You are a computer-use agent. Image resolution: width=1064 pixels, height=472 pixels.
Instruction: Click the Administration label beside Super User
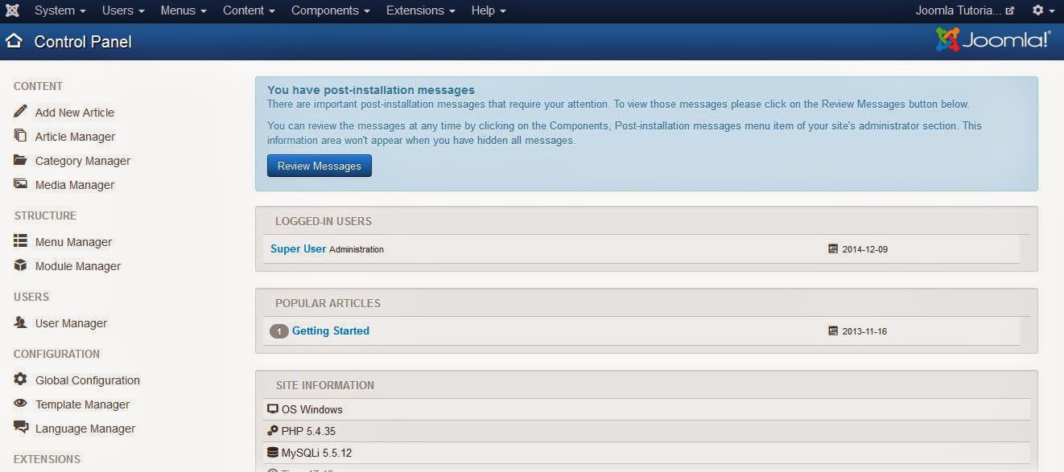point(357,250)
